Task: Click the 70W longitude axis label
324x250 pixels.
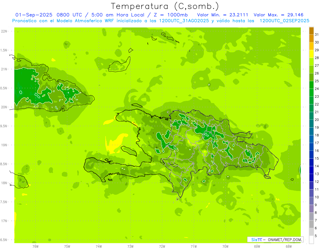Action: (225, 246)
